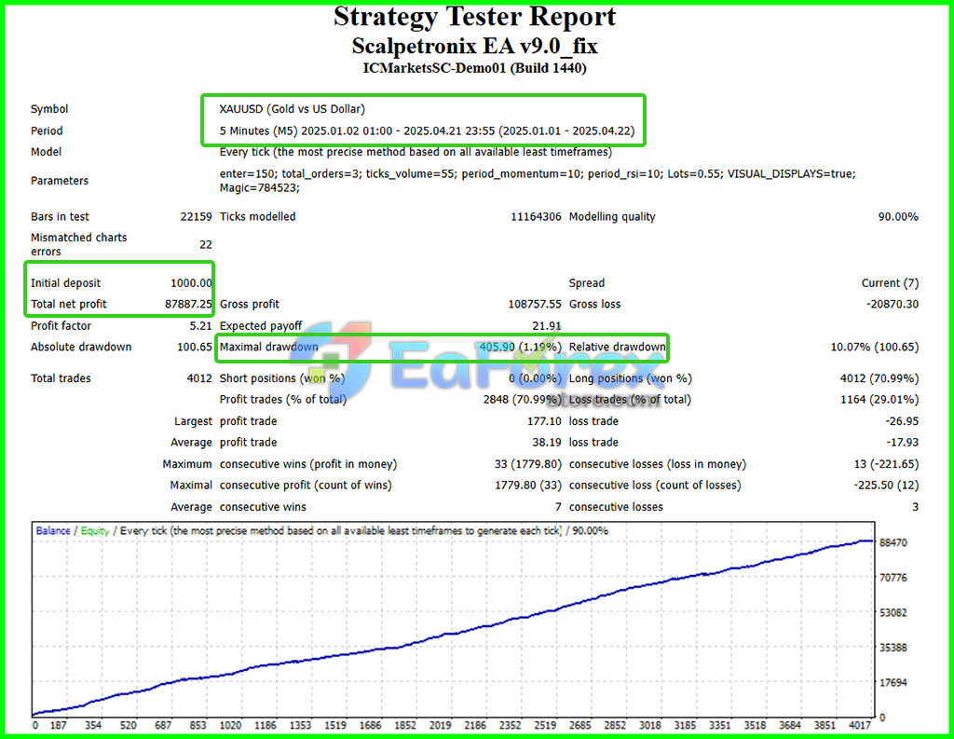The width and height of the screenshot is (954, 739).
Task: Click the consecutive losses value "13 (-221.65)"
Action: pos(887,464)
